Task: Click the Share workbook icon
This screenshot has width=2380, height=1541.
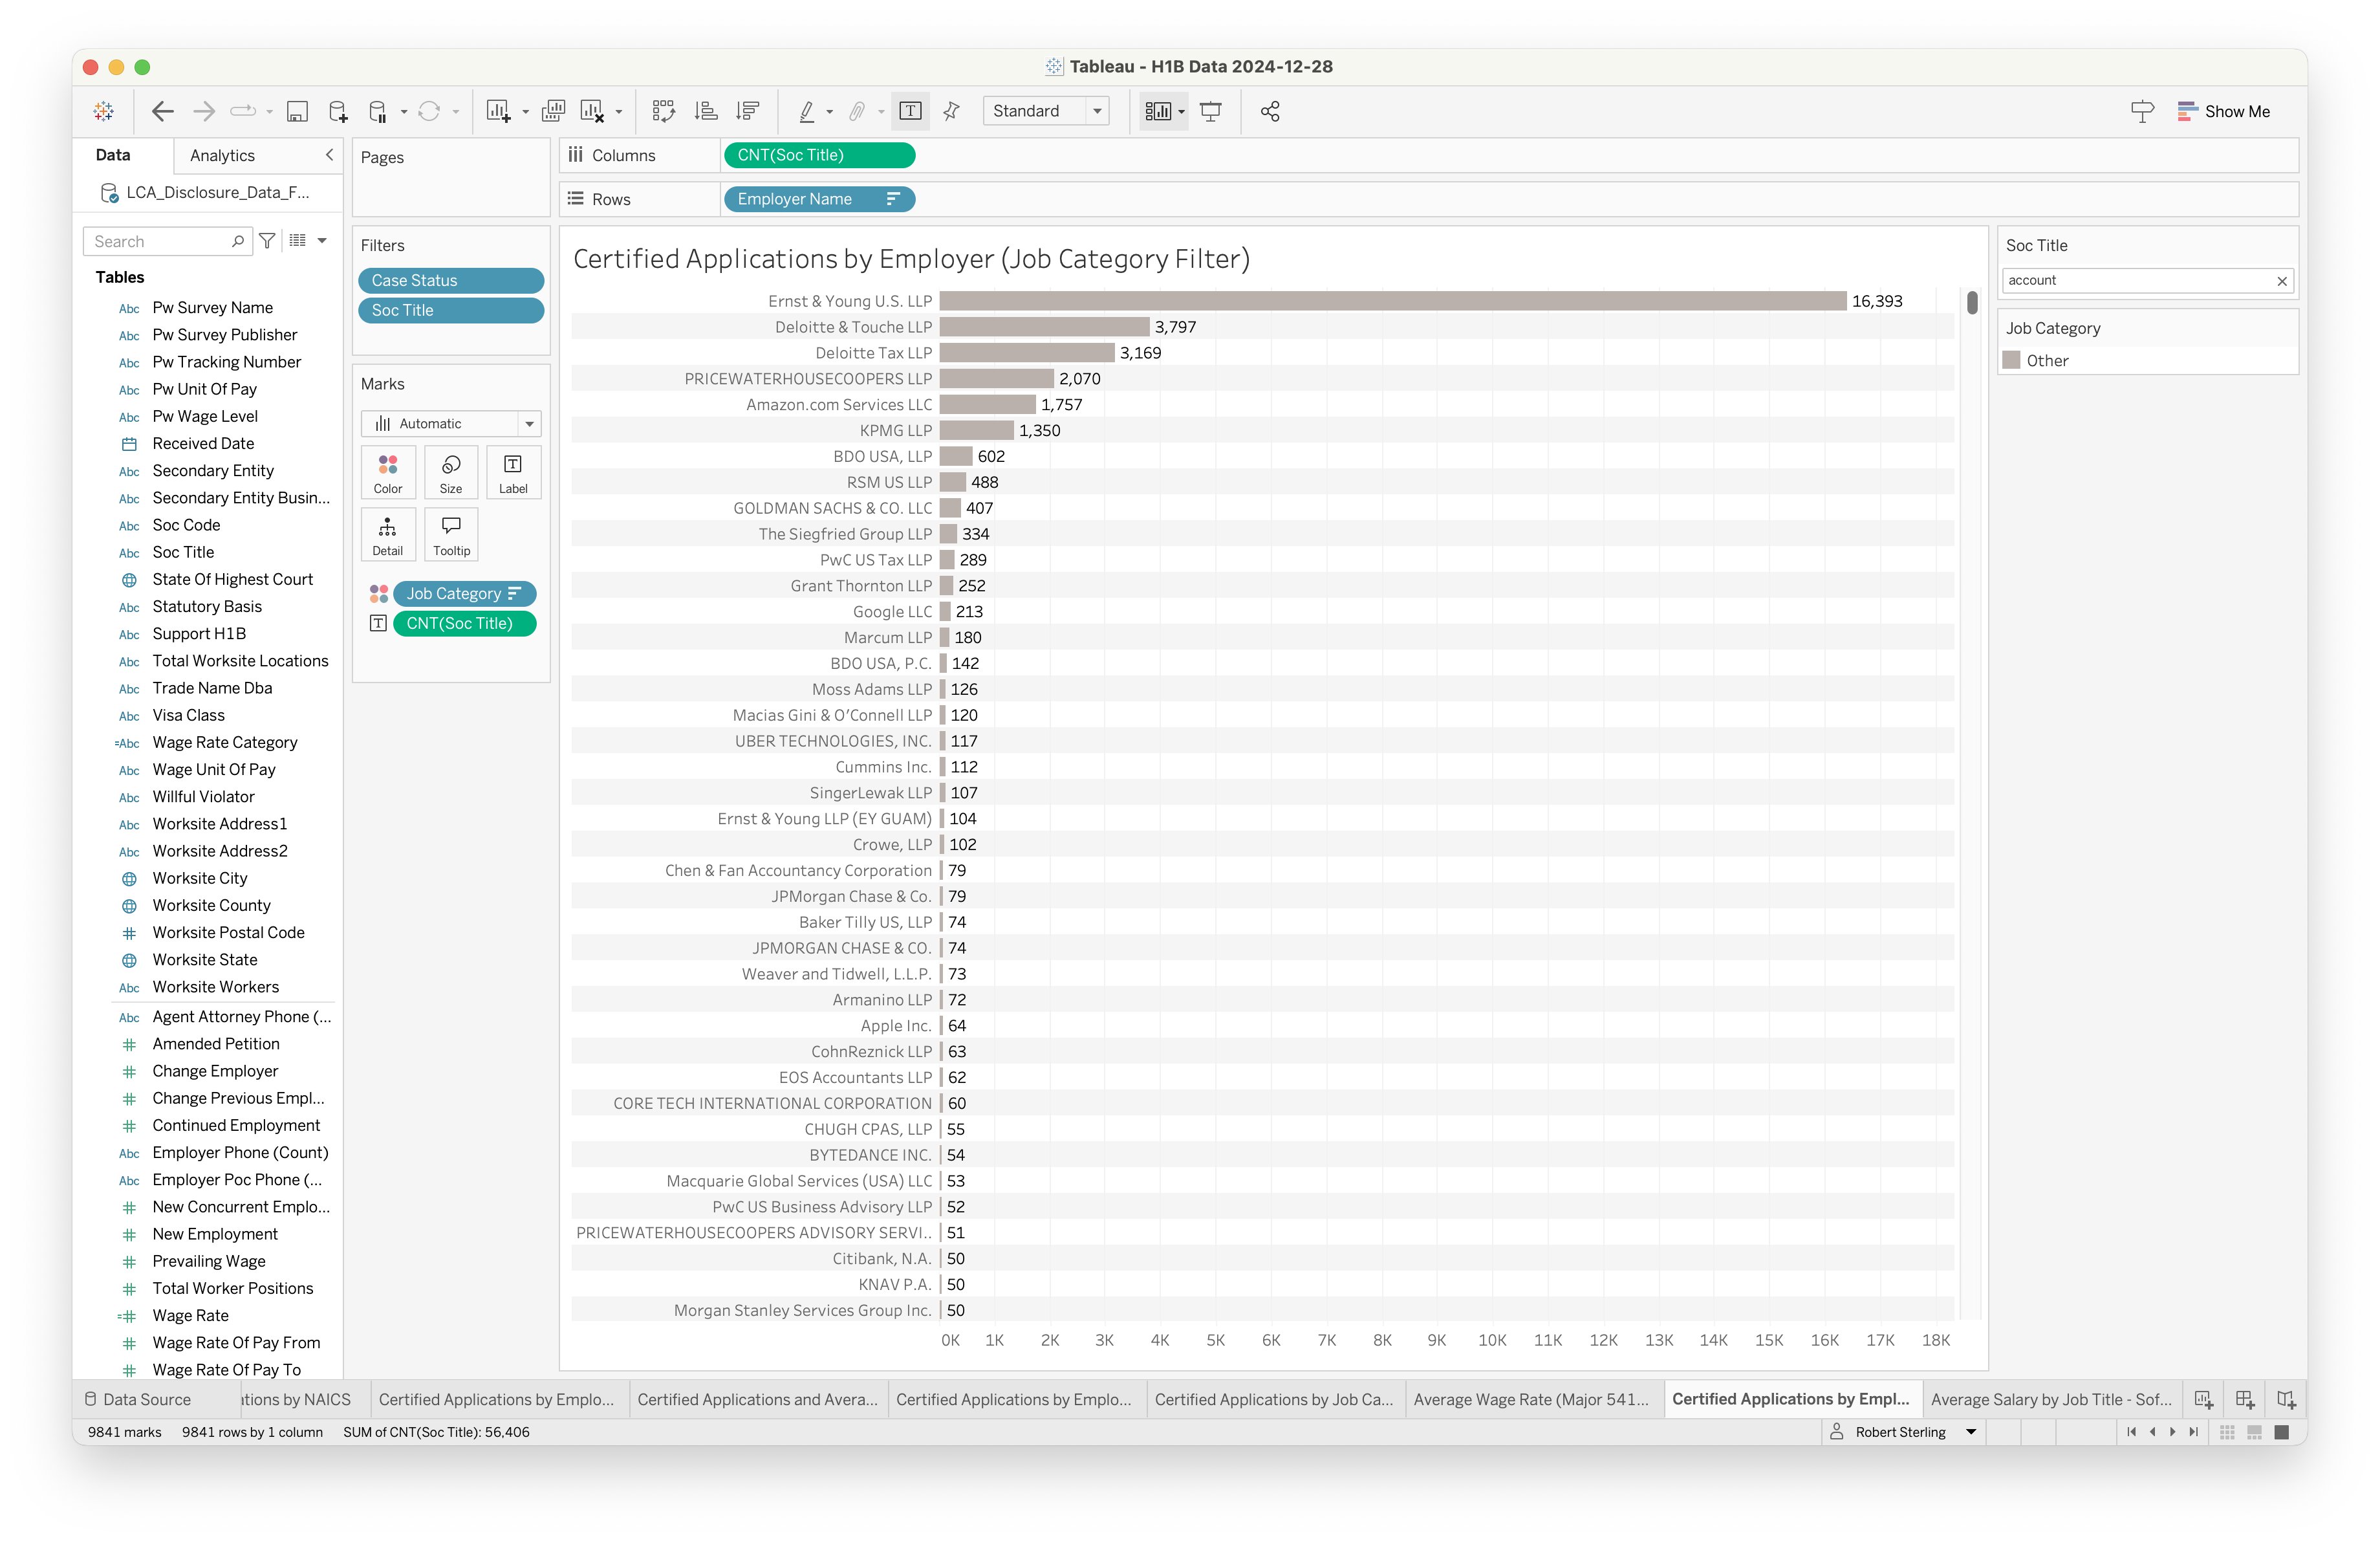Action: (1270, 111)
